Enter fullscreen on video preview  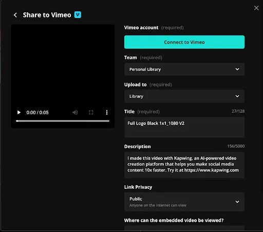tap(91, 113)
